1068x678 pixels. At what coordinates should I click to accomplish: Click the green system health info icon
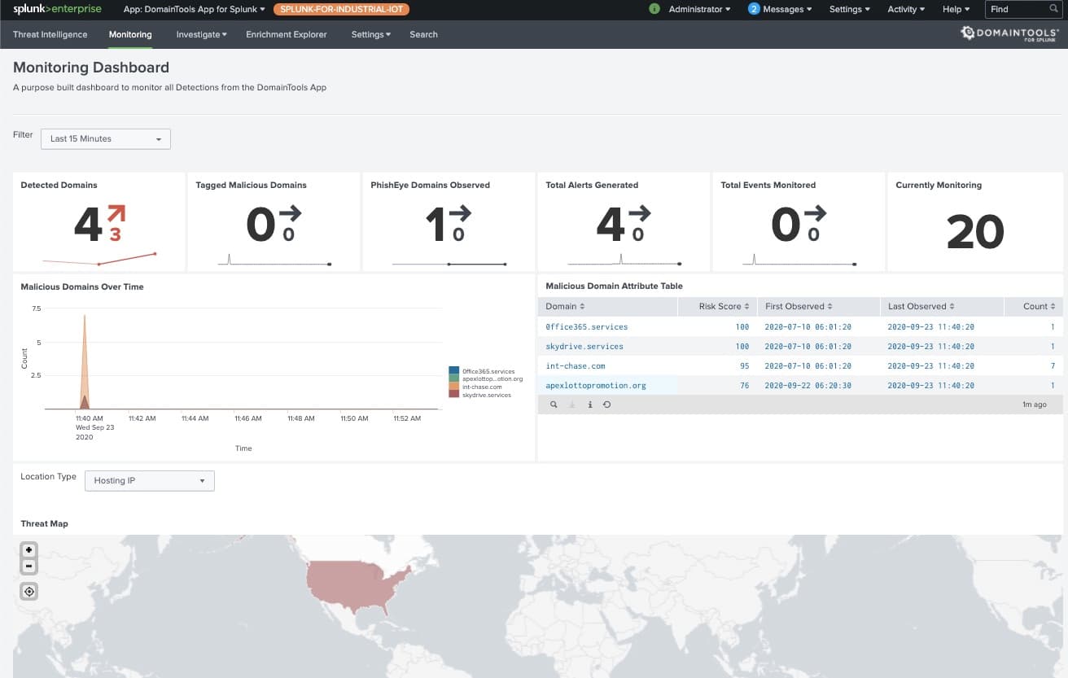pyautogui.click(x=654, y=9)
